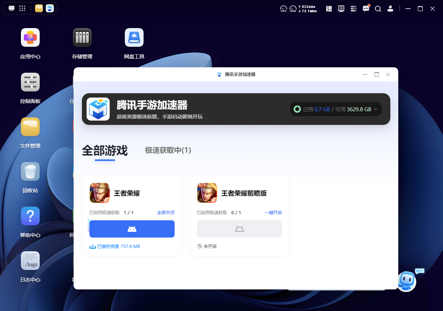Open the messages notification icon
The width and height of the screenshot is (443, 311).
[366, 8]
